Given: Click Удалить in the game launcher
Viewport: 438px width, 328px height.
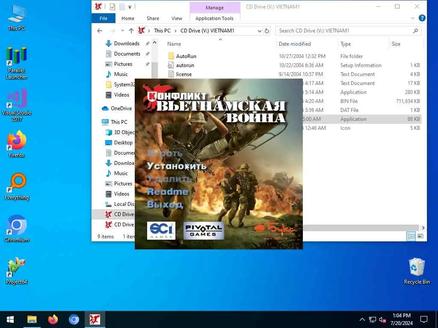Looking at the screenshot, I should tap(169, 179).
